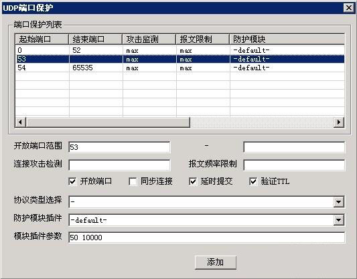Viewport: 357px width, 279px height.
Task: Select the row with start port 0
Action: (180, 50)
